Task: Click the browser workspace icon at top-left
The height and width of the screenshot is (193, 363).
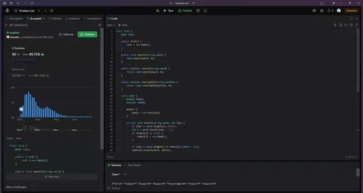Action: tap(4, 3)
